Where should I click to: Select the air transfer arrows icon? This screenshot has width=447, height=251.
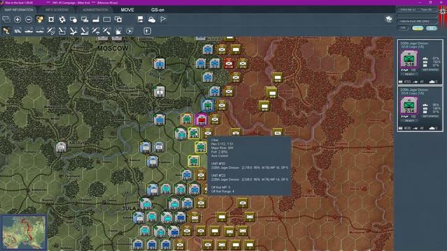(x=107, y=31)
